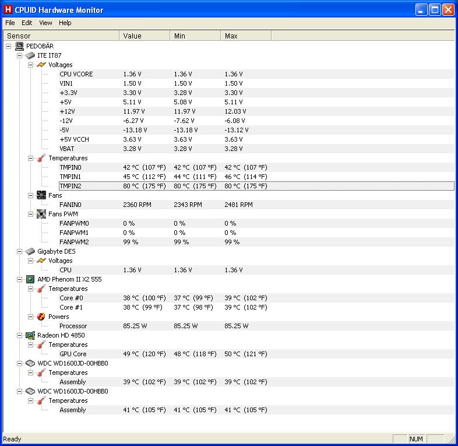Click the flame icon beside Powers
Viewport: 458px width, 446px height.
(x=41, y=317)
